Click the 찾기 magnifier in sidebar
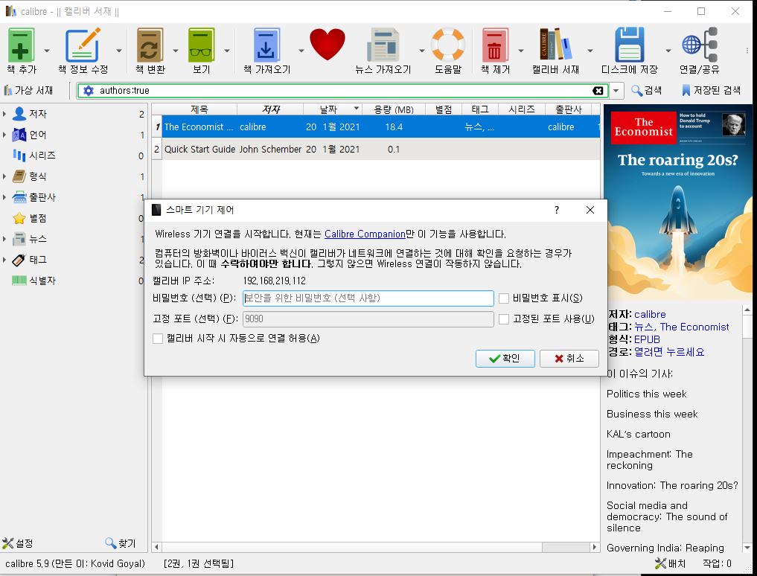Screen dimensions: 757x576 (121, 543)
